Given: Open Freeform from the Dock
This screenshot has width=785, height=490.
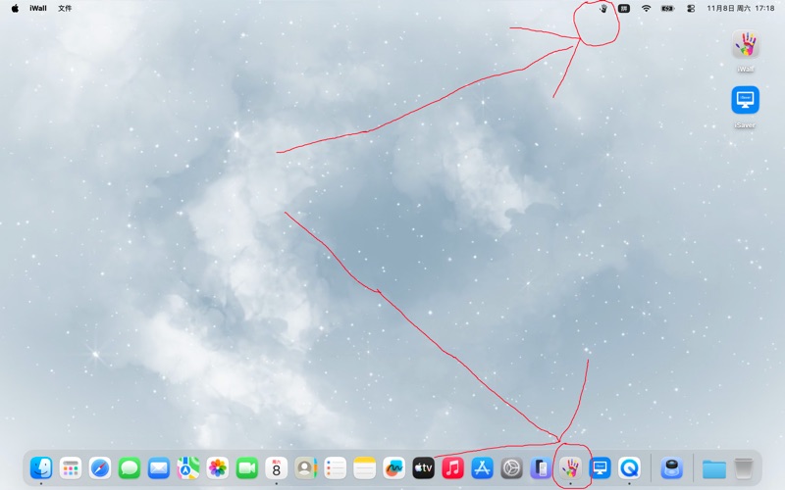Looking at the screenshot, I should click(394, 468).
